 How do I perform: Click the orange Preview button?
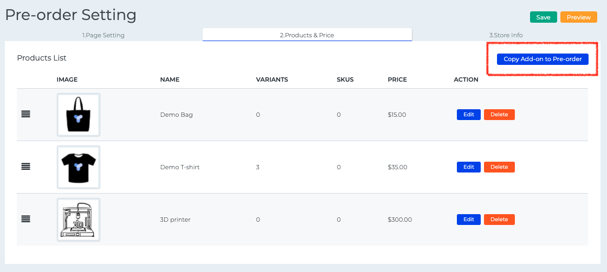click(578, 17)
